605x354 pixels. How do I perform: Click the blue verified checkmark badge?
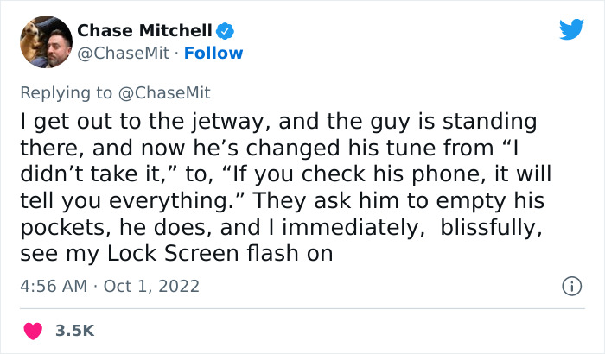(226, 31)
